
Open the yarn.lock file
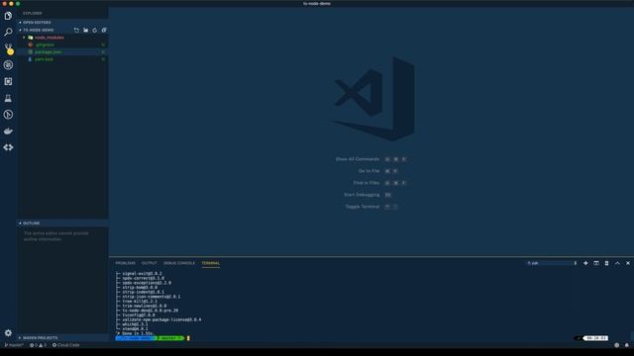(44, 59)
